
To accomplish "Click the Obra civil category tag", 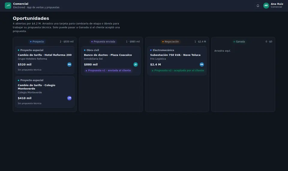I will pyautogui.click(x=91, y=50).
